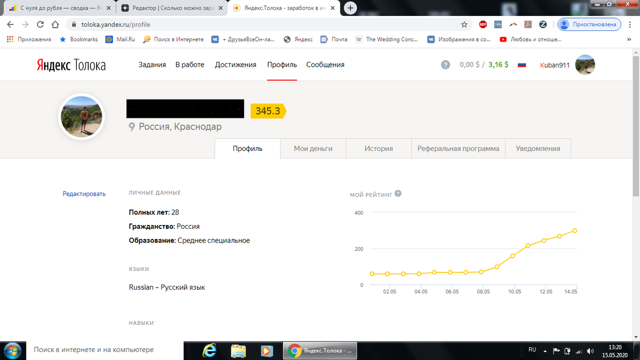The height and width of the screenshot is (360, 640).
Task: Click the RU language indicator
Action: tap(532, 350)
